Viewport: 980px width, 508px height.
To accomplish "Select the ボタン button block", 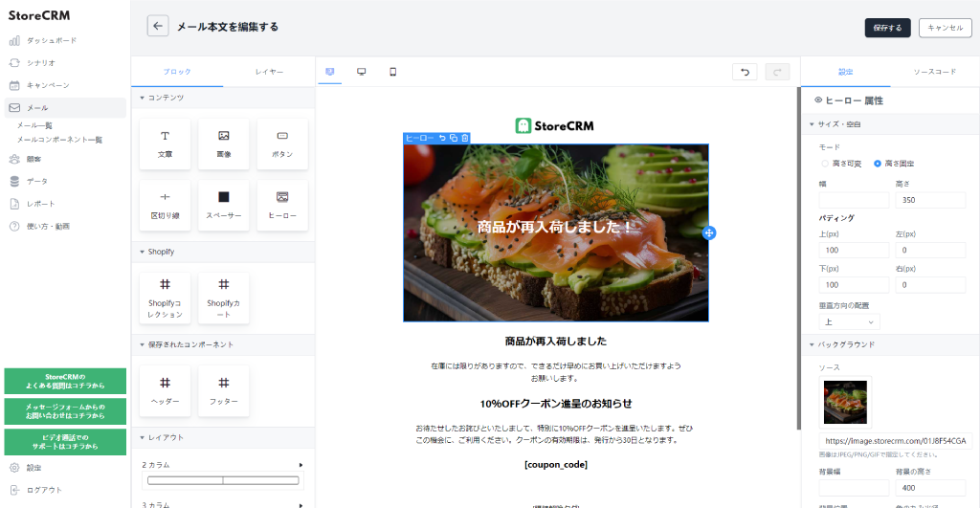I will [x=282, y=144].
